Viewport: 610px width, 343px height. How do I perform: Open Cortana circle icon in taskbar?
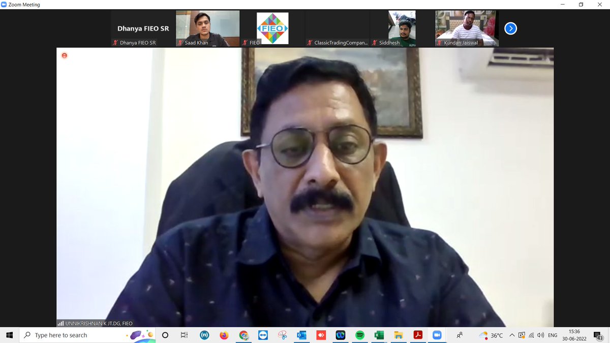coord(165,335)
